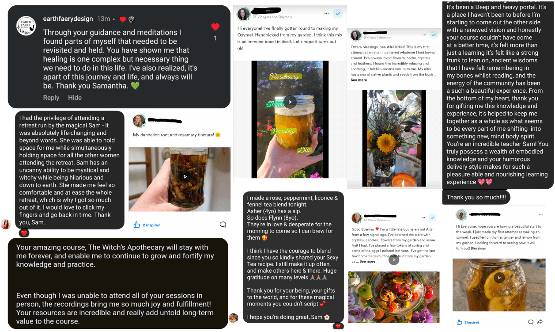Click Reply under the earthfaerydesign comment

click(x=51, y=98)
